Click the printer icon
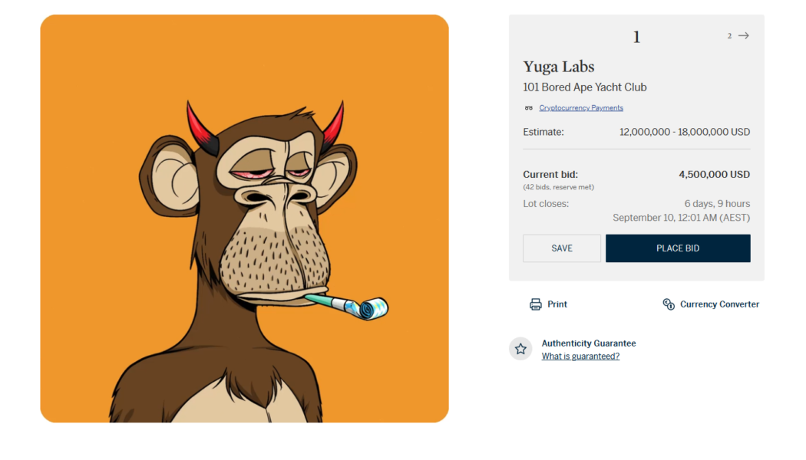 536,304
